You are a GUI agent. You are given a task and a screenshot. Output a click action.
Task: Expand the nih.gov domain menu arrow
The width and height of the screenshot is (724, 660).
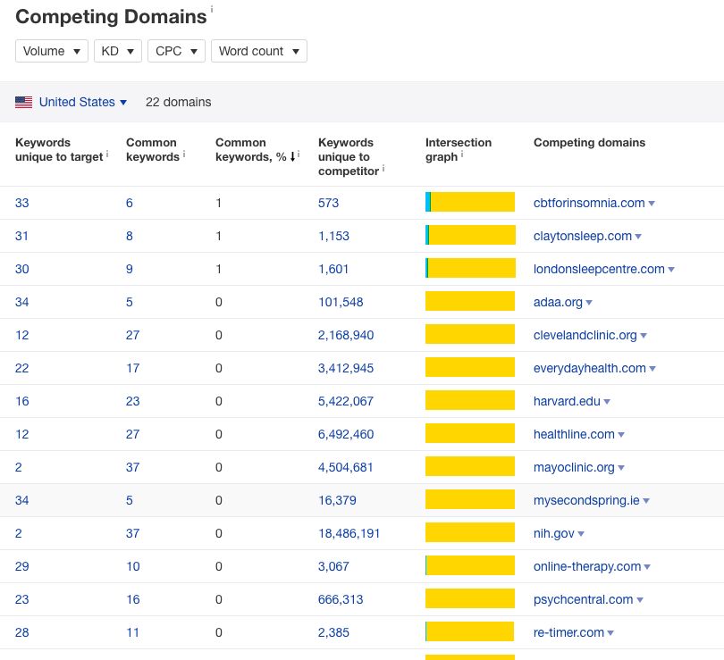point(581,534)
